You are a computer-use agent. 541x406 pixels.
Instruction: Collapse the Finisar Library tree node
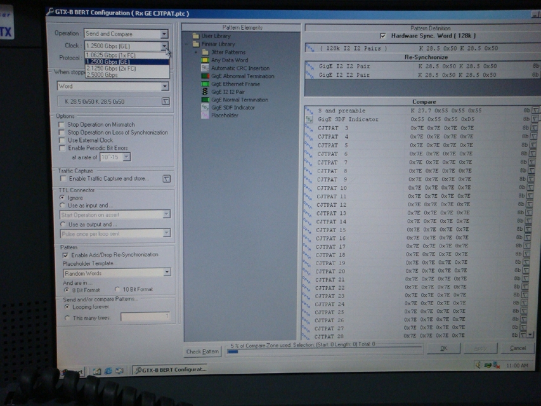pos(186,44)
